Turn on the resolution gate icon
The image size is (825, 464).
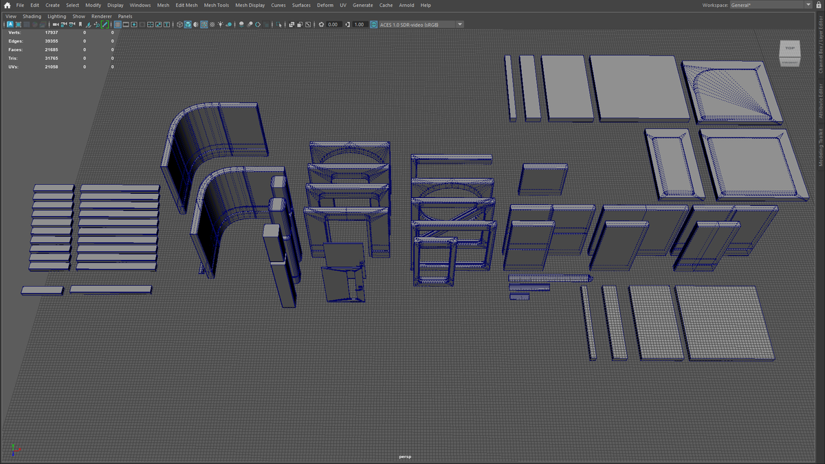pos(134,25)
